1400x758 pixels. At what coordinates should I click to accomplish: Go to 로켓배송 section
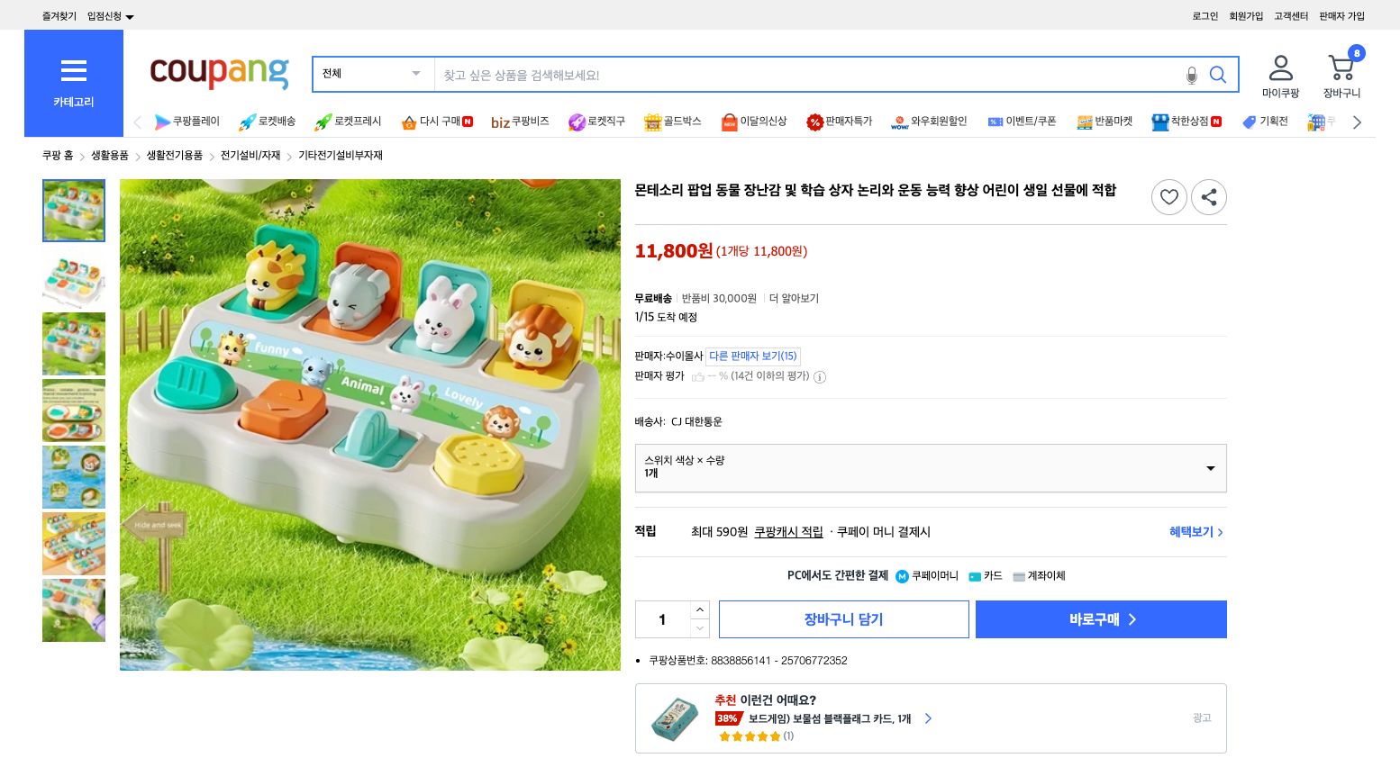(267, 122)
